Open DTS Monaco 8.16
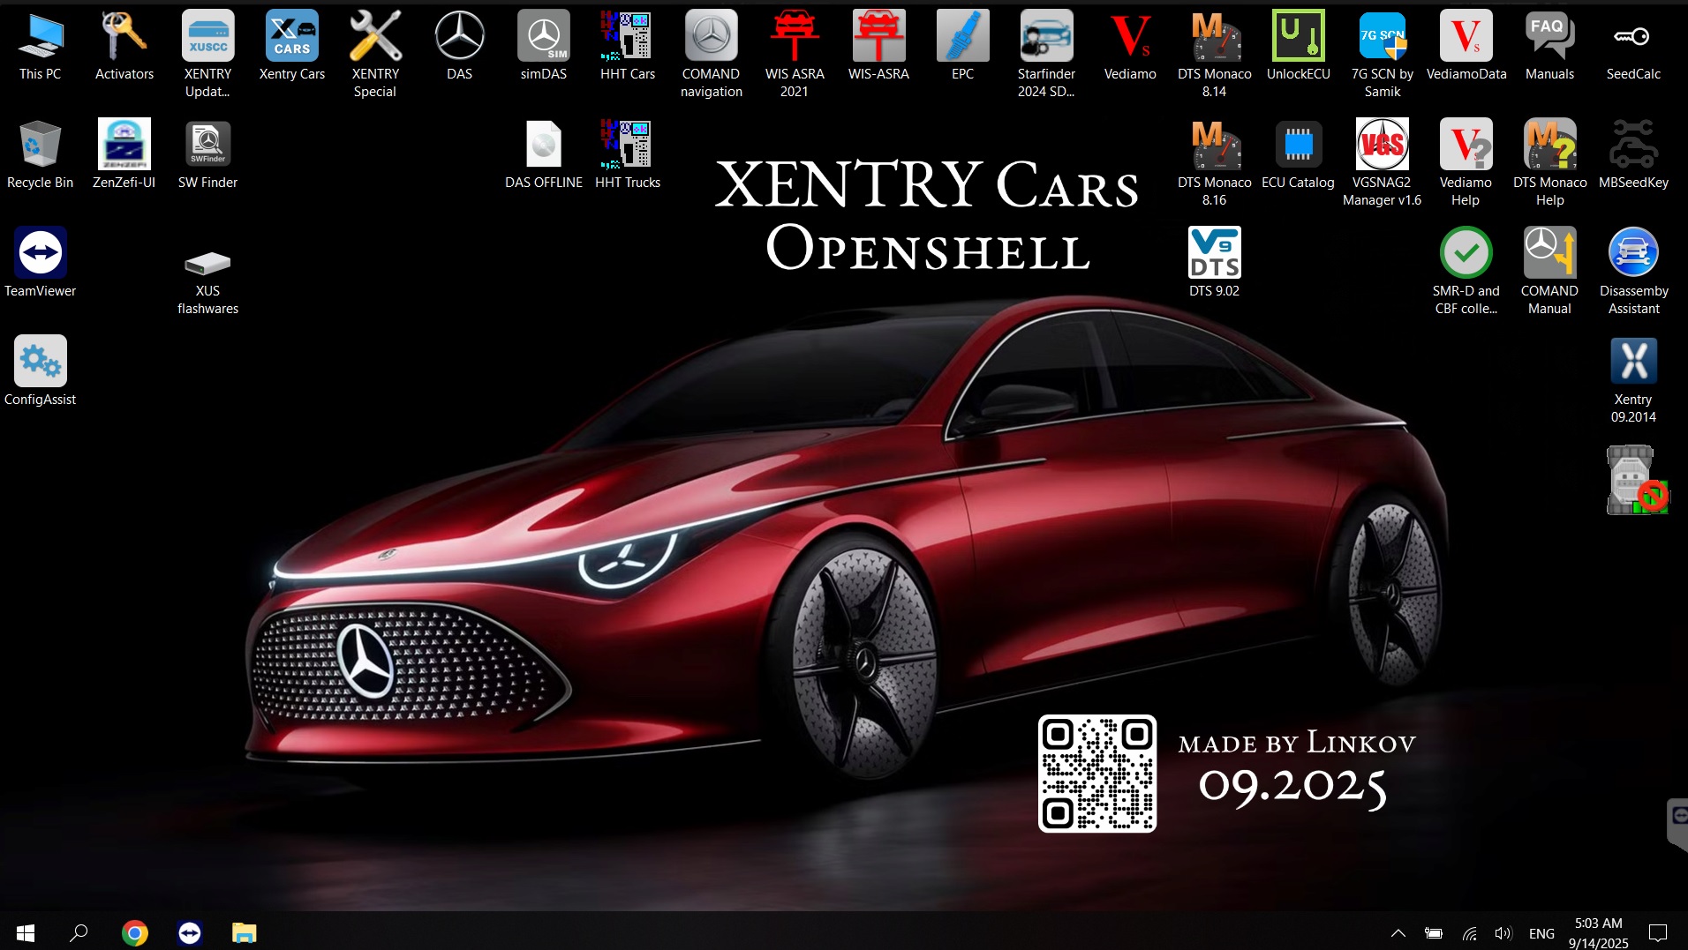Screen dimensions: 1688x950 pyautogui.click(x=1214, y=147)
